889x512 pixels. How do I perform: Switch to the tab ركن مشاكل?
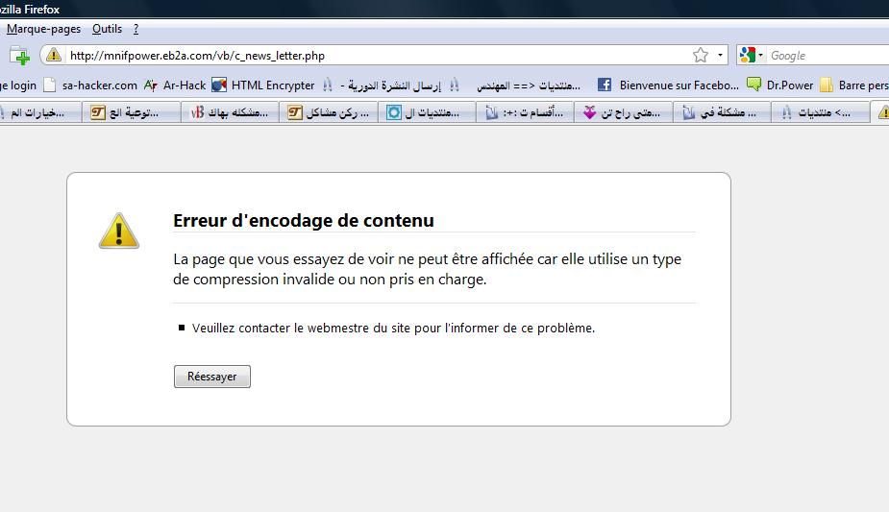(x=331, y=113)
